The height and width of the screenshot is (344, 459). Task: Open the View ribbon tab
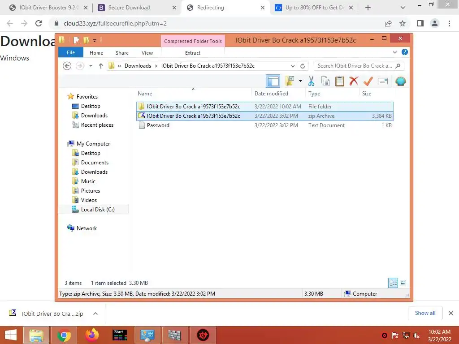(x=147, y=53)
